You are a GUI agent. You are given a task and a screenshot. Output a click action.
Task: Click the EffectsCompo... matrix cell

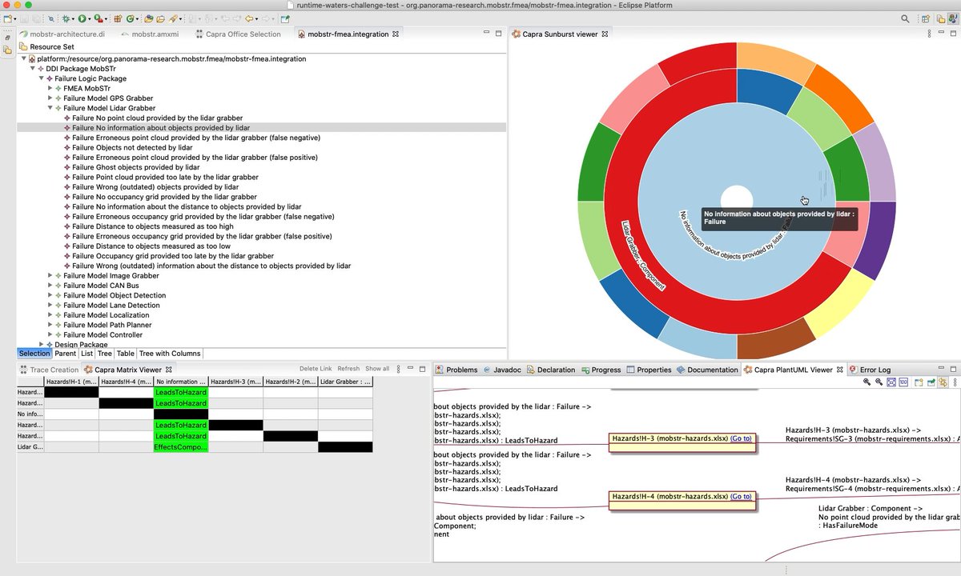point(181,447)
